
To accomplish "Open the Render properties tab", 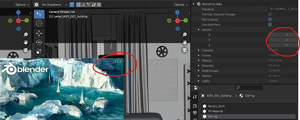I will pos(195,106).
